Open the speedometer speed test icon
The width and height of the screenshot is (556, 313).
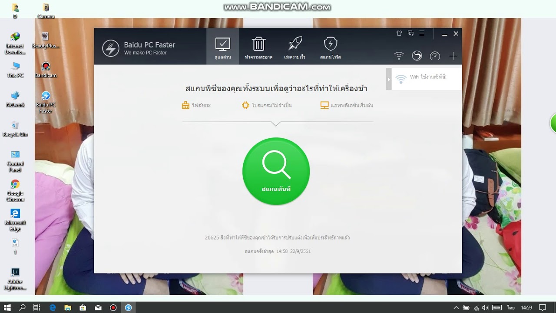click(435, 56)
